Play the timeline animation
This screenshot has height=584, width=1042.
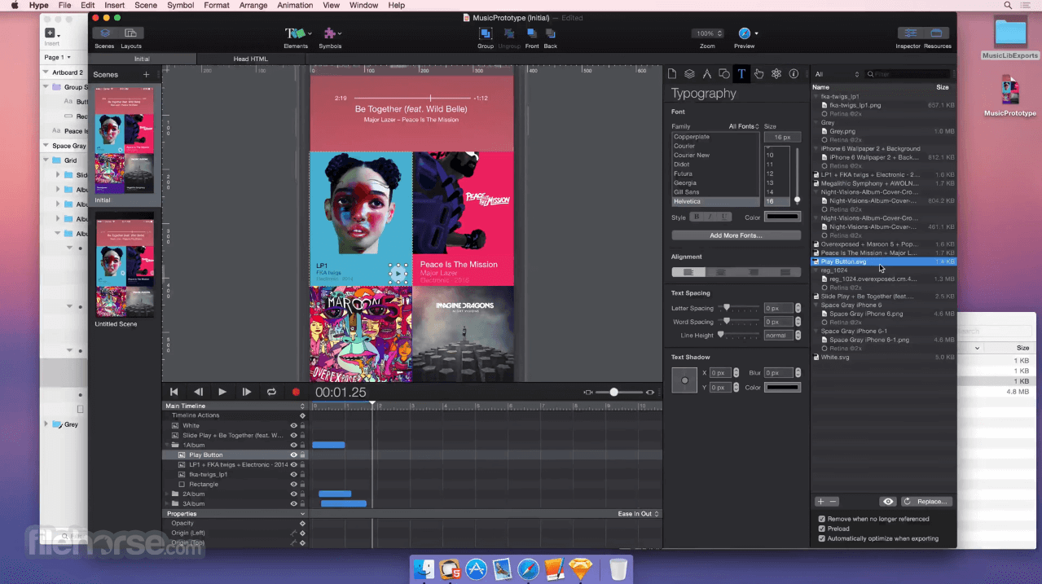tap(222, 392)
